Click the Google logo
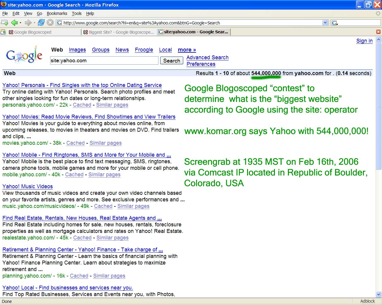This screenshot has height=305, width=382. point(24,55)
